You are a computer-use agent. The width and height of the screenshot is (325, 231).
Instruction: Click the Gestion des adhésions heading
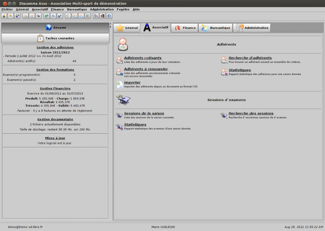click(55, 48)
